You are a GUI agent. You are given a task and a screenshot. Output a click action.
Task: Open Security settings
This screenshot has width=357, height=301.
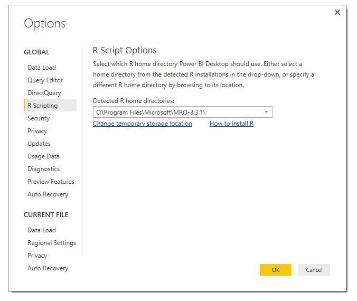click(39, 118)
